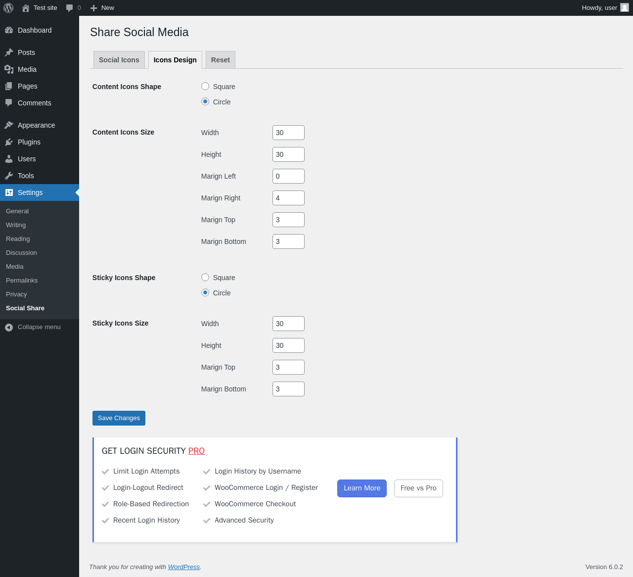Open the WordPress link in footer

point(184,567)
